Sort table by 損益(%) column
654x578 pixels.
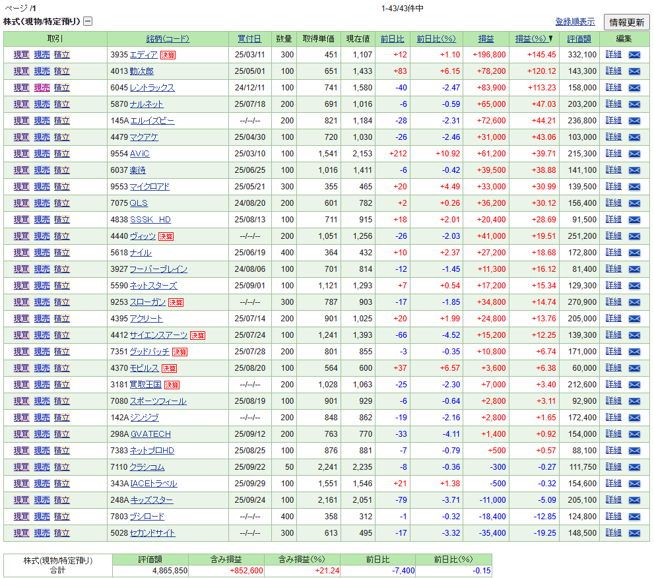[534, 39]
